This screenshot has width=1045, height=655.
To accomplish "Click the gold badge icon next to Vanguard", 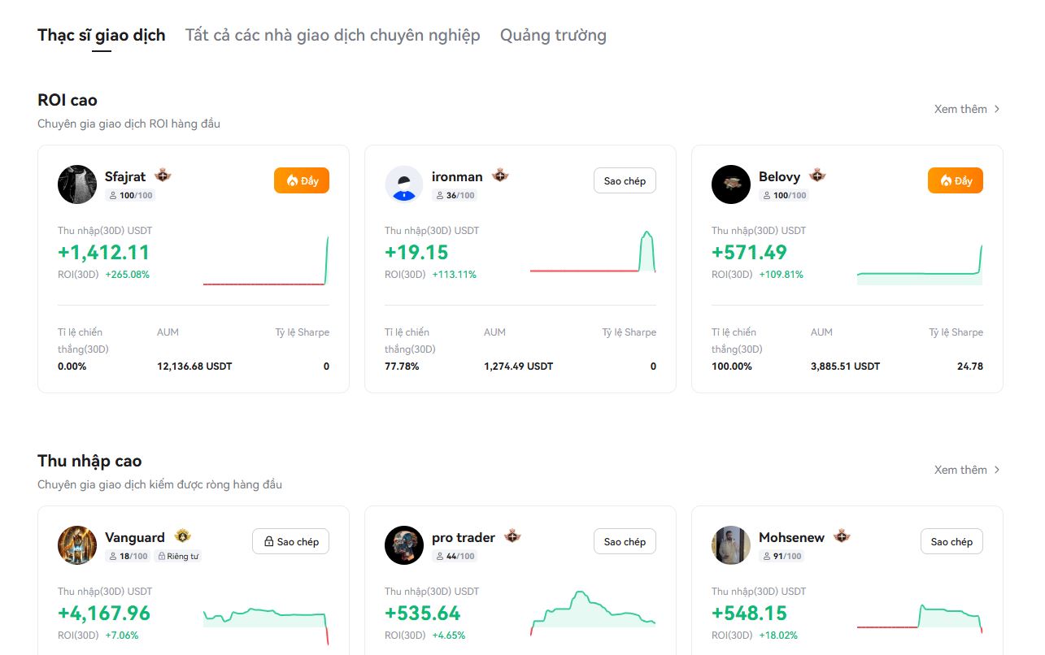I will 183,536.
